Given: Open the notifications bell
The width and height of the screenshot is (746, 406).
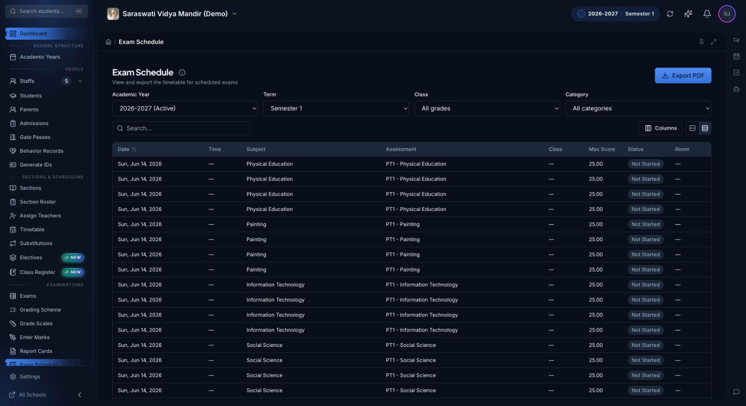Looking at the screenshot, I should point(707,14).
